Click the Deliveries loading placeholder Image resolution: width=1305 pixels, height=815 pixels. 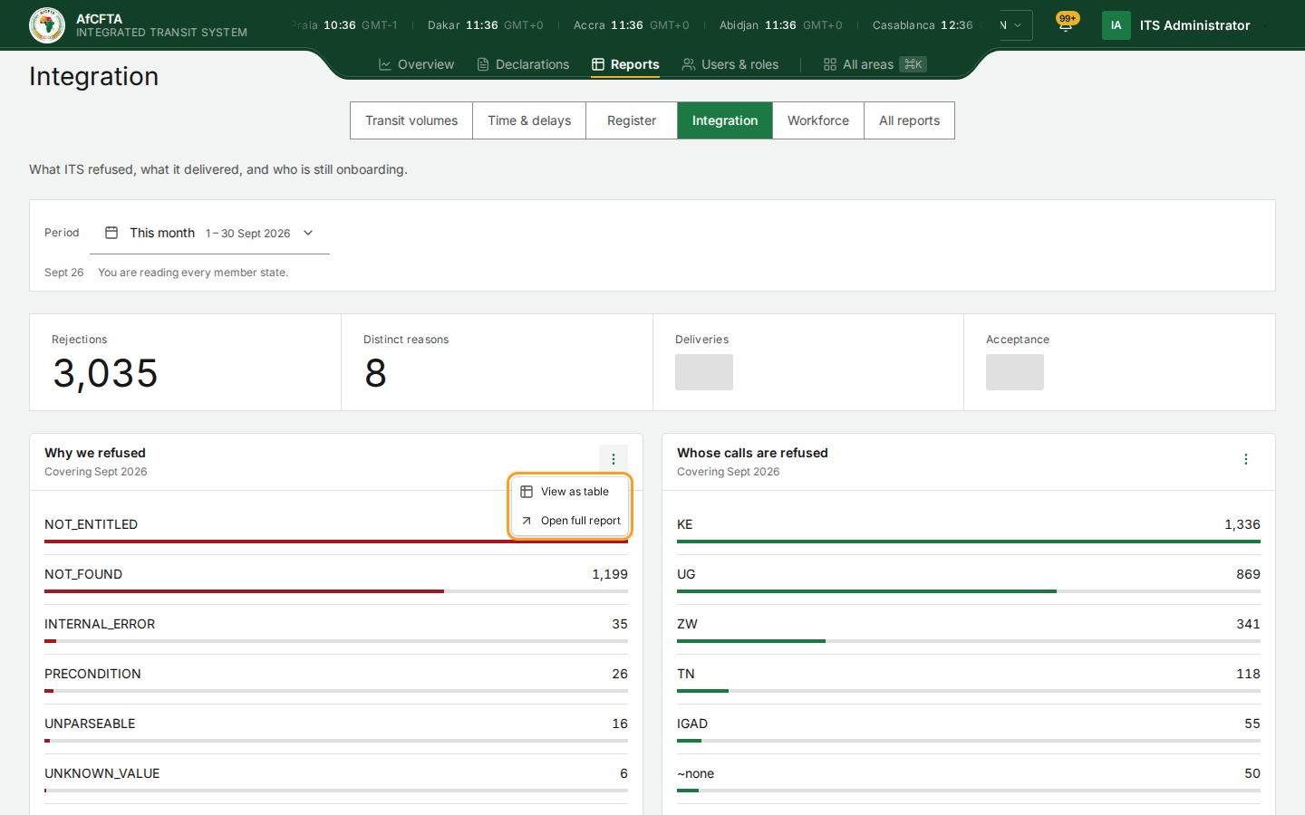(704, 372)
